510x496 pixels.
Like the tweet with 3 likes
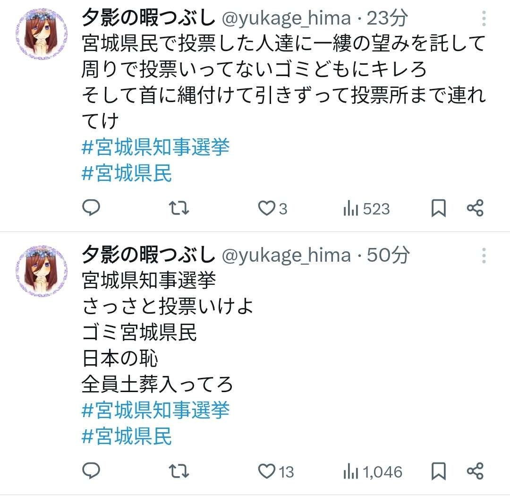pos(268,208)
